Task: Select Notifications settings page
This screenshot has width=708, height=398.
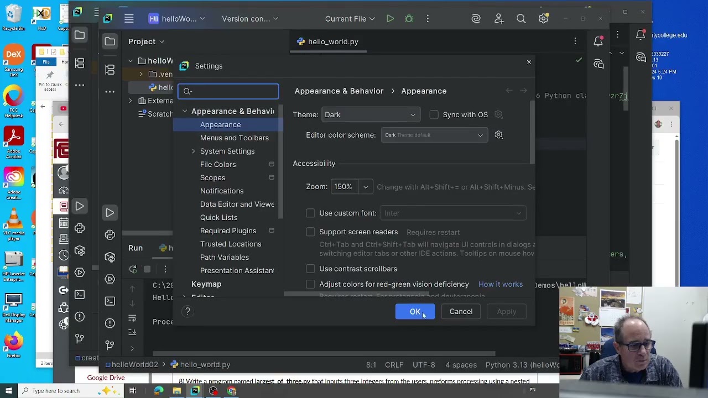Action: click(x=222, y=191)
